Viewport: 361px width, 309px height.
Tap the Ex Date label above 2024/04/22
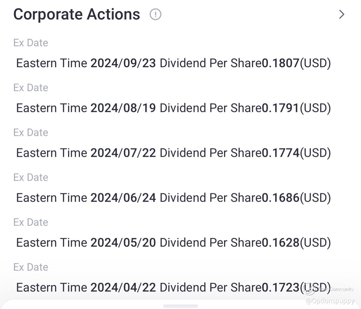[x=31, y=267]
